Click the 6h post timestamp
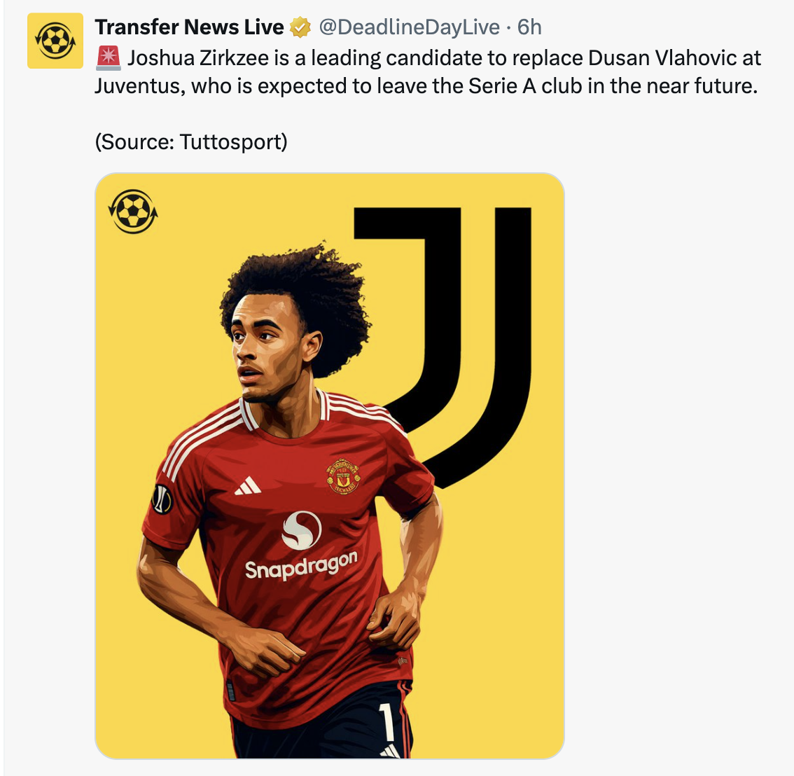 point(529,27)
